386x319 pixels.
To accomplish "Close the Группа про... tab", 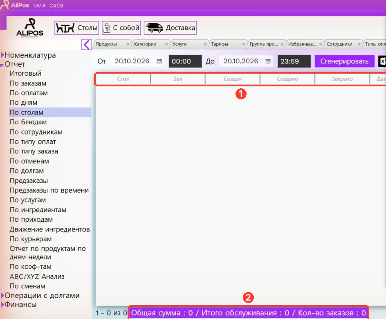I will [282, 44].
